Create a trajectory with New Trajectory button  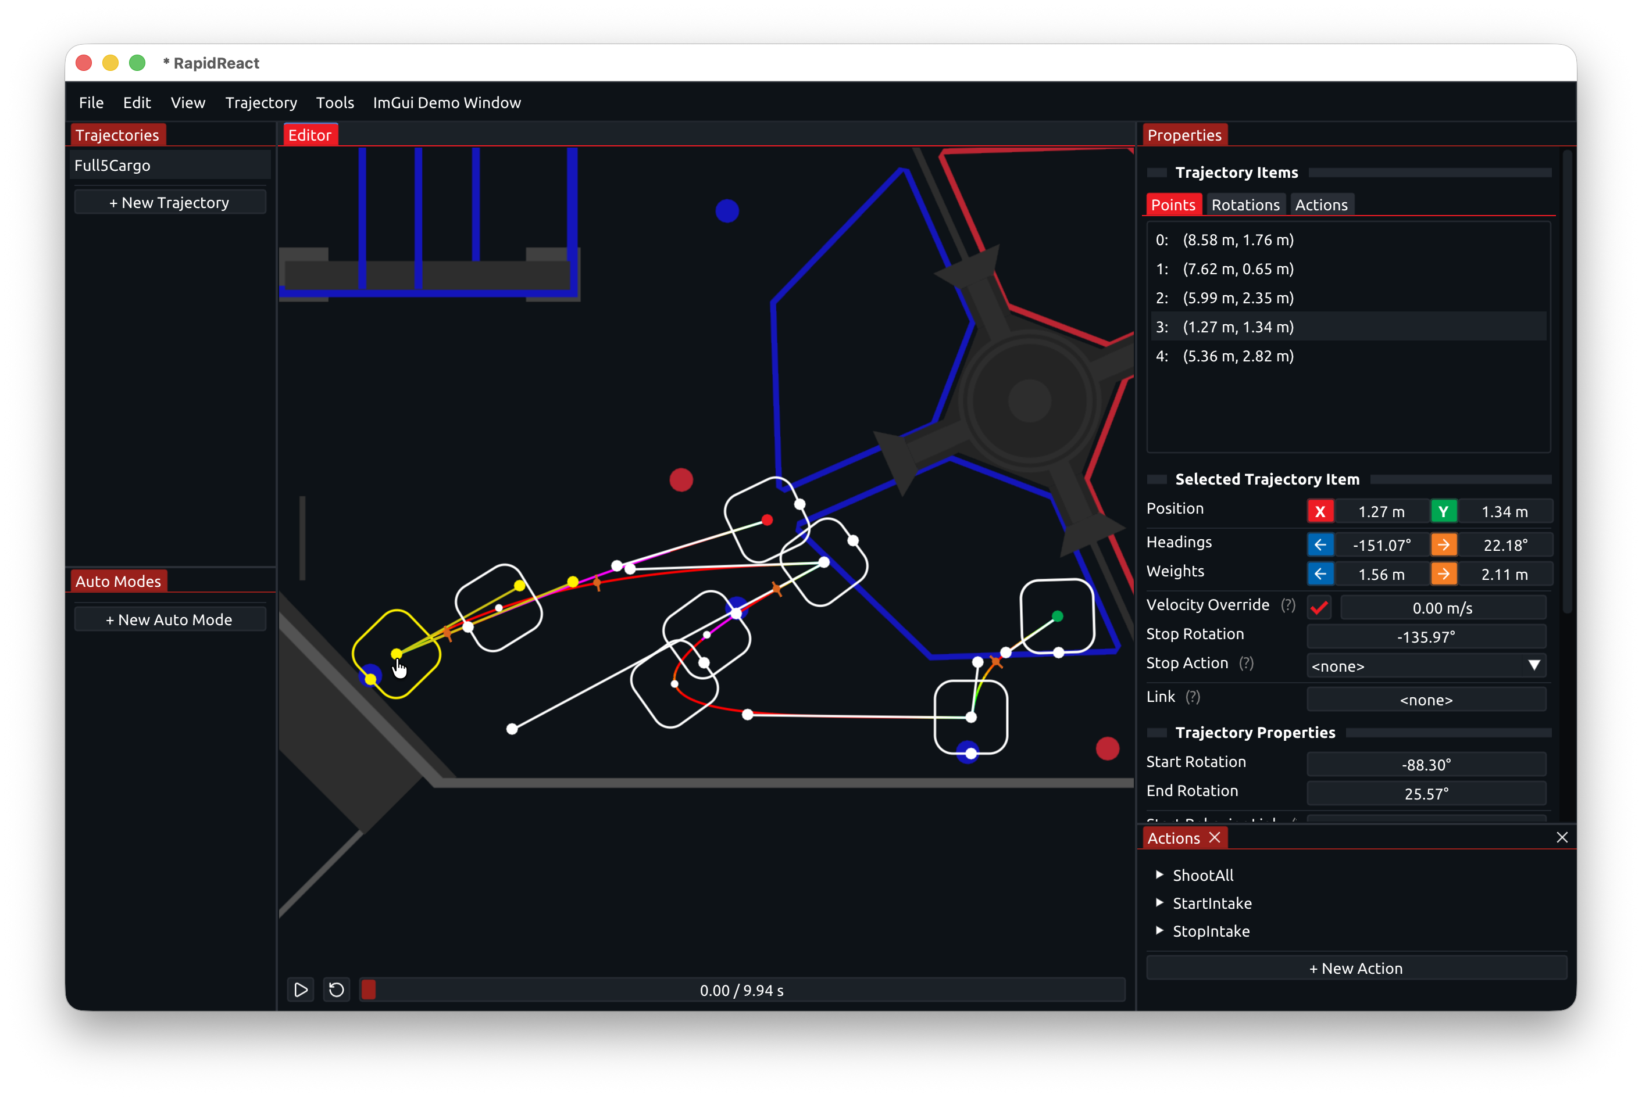[x=169, y=202]
